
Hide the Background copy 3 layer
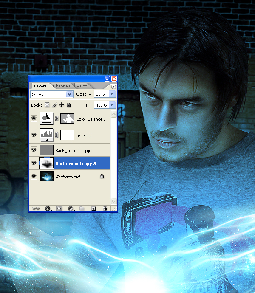[x=34, y=163]
